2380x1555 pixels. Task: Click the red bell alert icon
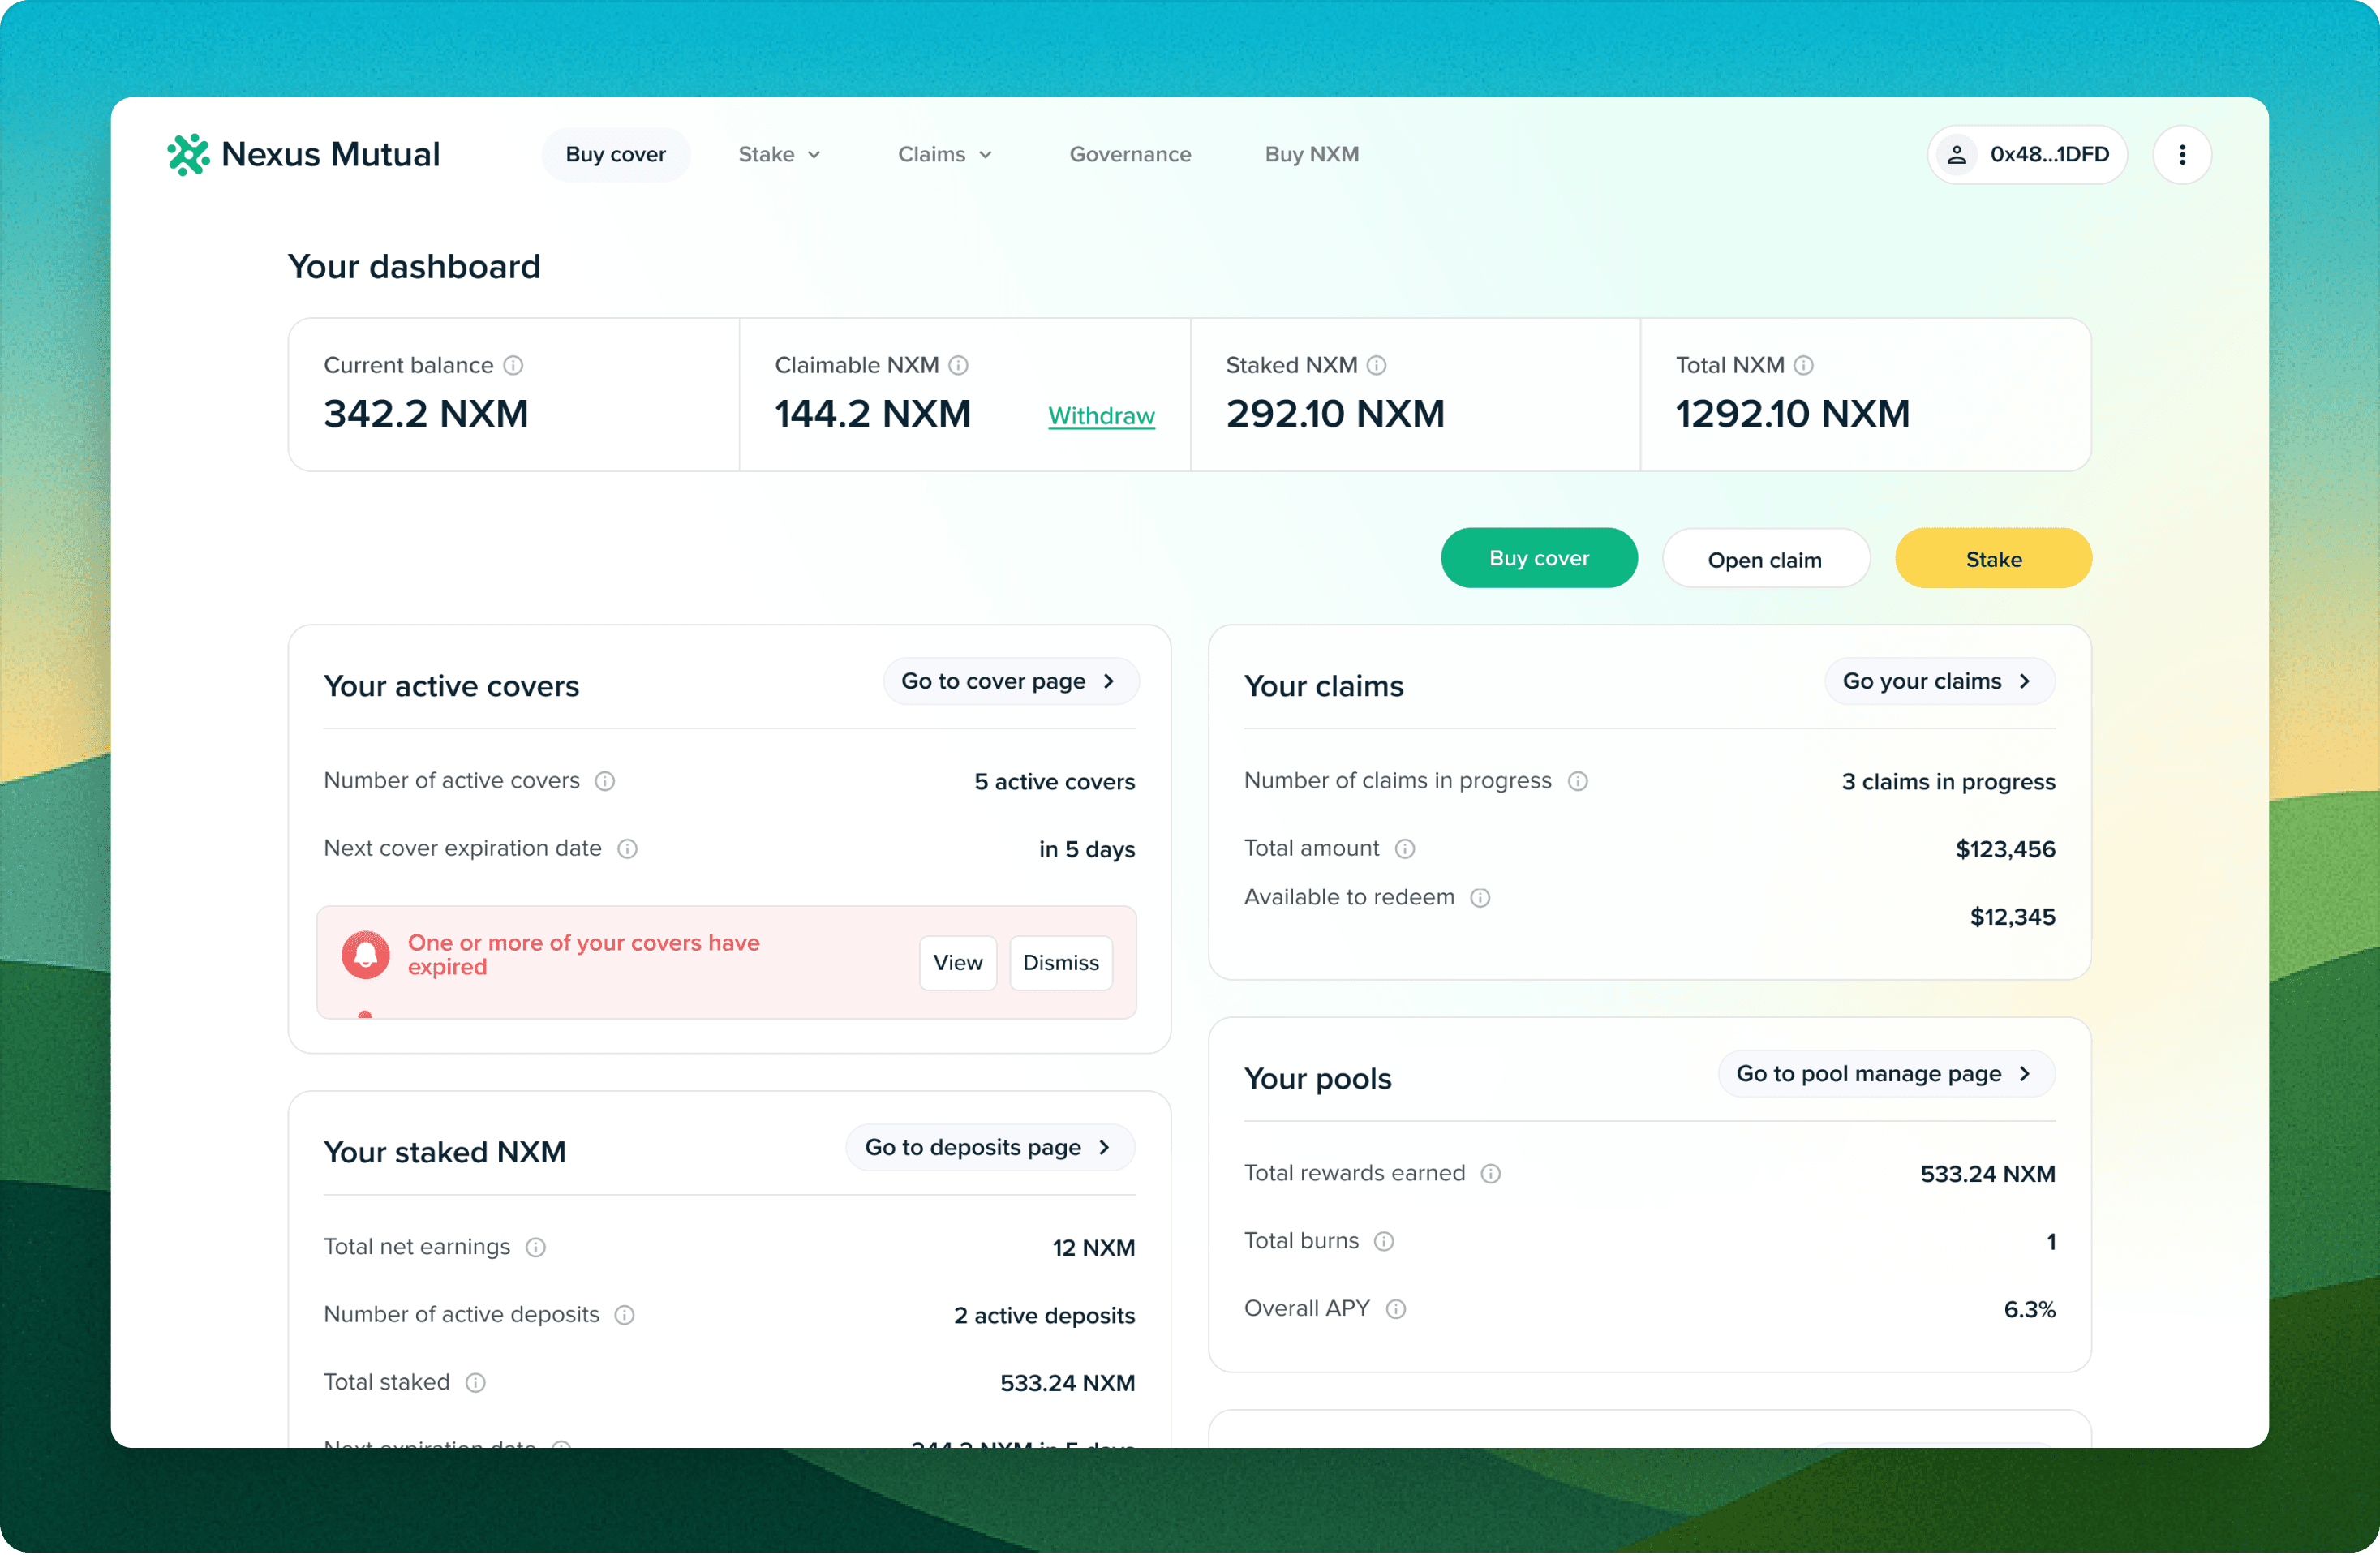[366, 956]
